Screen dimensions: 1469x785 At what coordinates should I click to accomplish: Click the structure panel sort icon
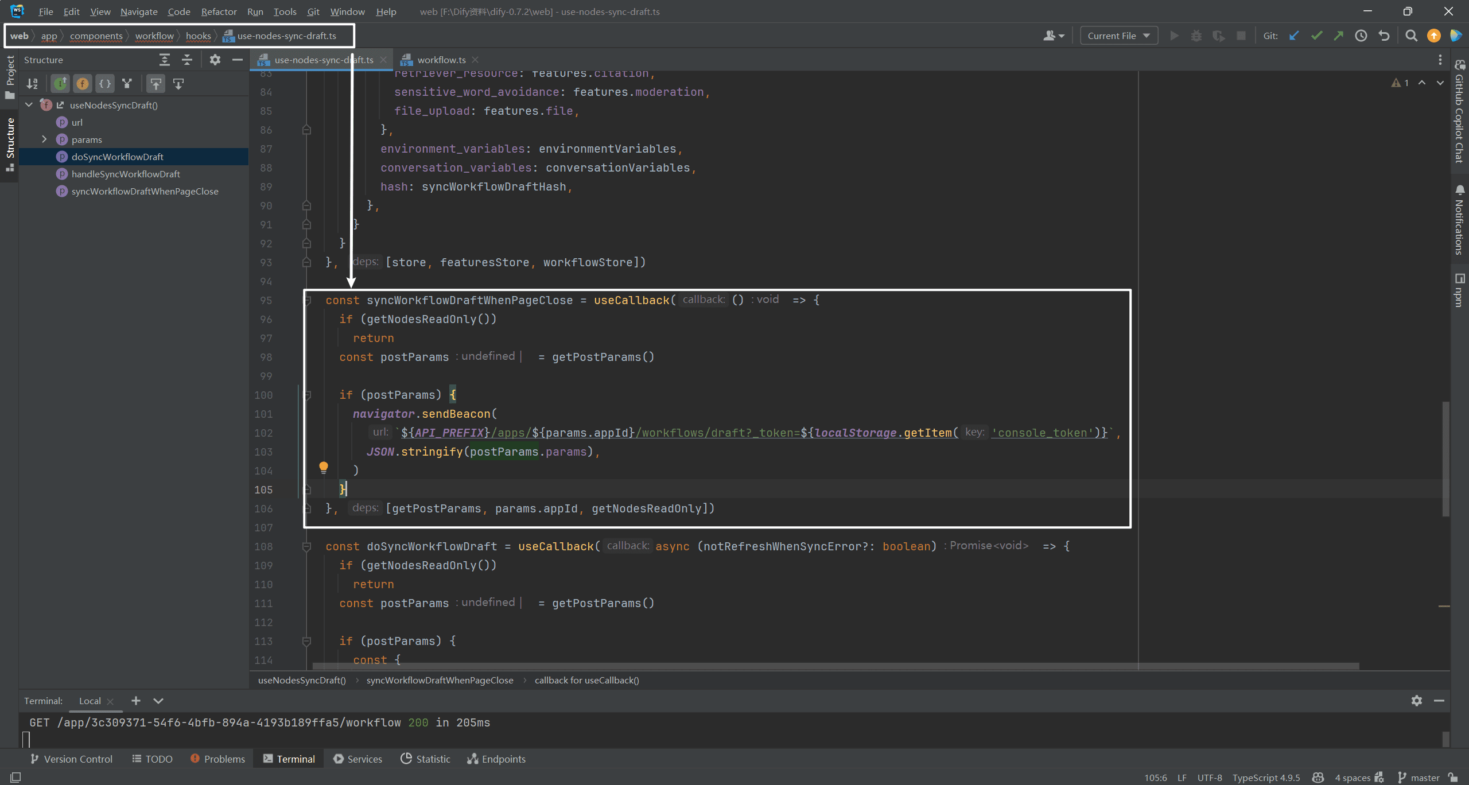point(30,83)
